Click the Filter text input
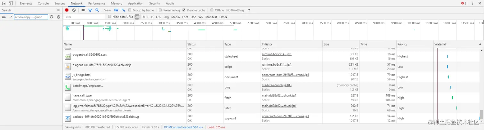 [x=84, y=17]
